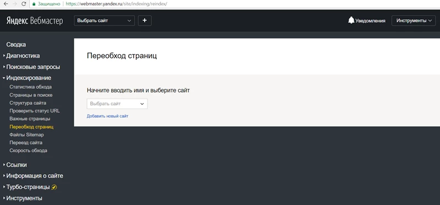Image resolution: width=440 pixels, height=205 pixels.
Task: Open Статистика обхода
Action: pyautogui.click(x=30, y=87)
